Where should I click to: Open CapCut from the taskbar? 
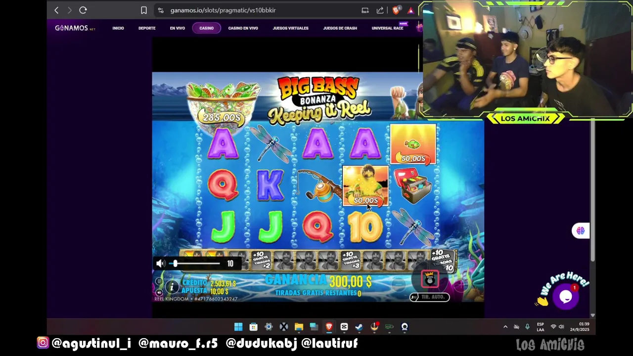344,327
